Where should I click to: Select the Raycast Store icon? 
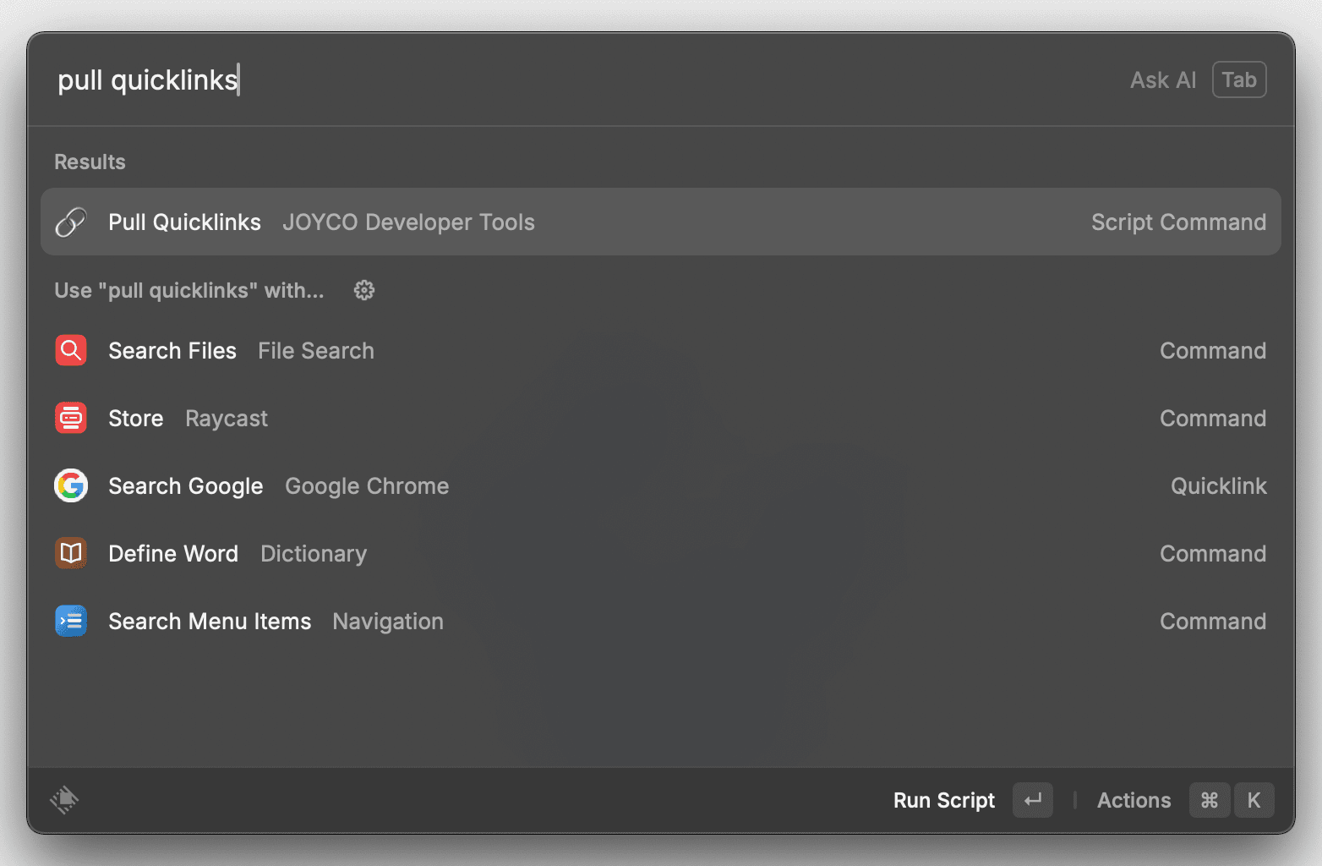click(71, 418)
